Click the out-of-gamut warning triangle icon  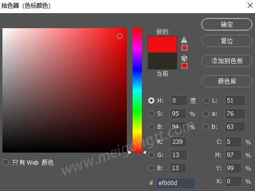pos(184,40)
